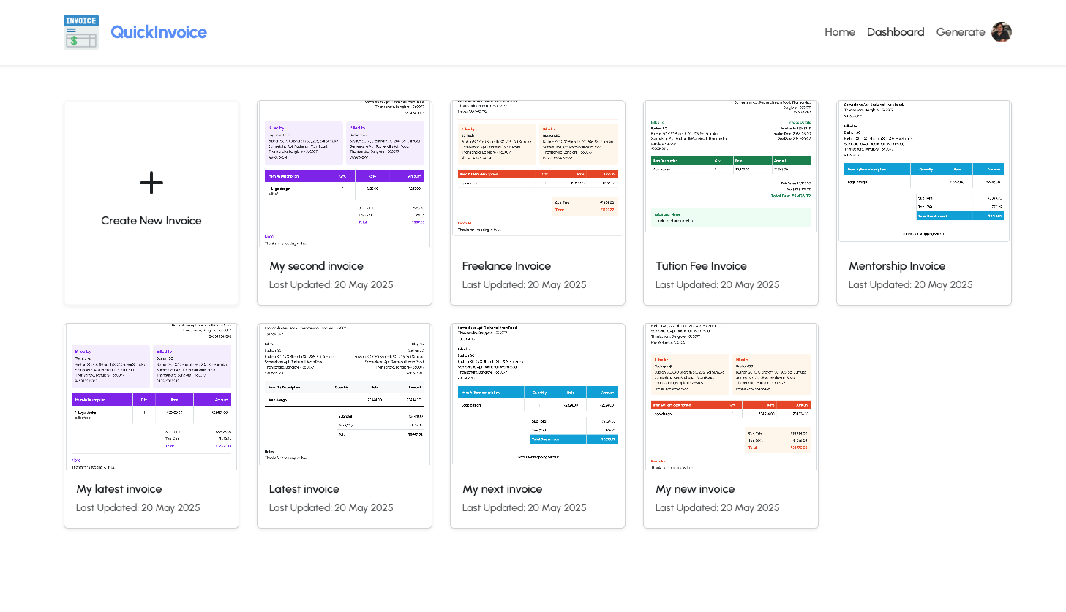The width and height of the screenshot is (1066, 612).
Task: Click the QuickInvoice logo icon
Action: tap(81, 32)
